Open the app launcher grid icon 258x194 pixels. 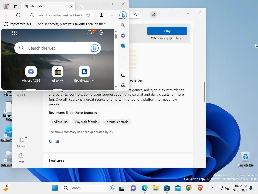(x=14, y=33)
